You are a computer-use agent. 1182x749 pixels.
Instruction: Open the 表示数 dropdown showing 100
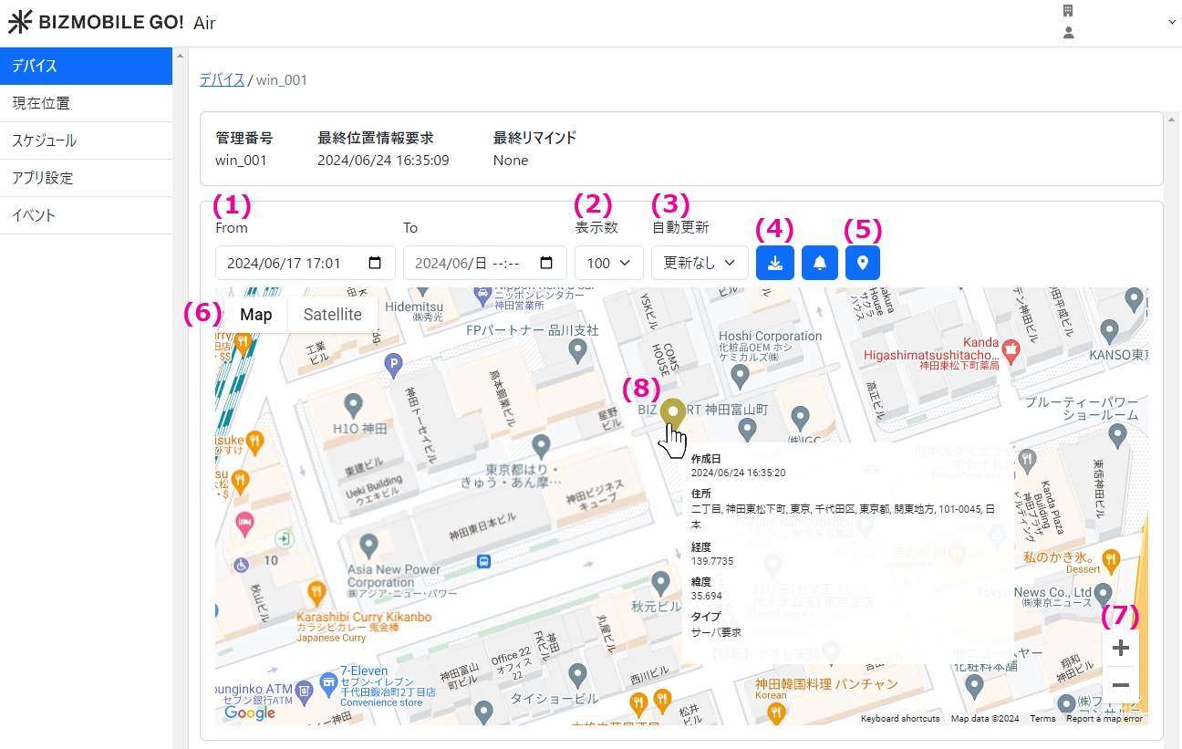coord(608,263)
